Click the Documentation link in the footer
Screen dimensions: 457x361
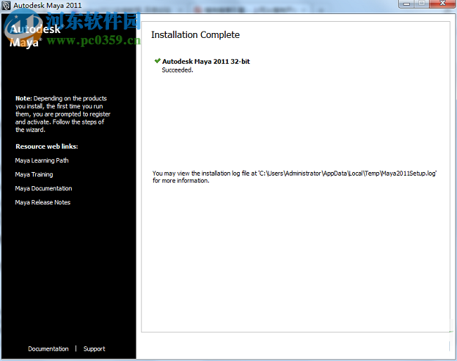tap(48, 349)
